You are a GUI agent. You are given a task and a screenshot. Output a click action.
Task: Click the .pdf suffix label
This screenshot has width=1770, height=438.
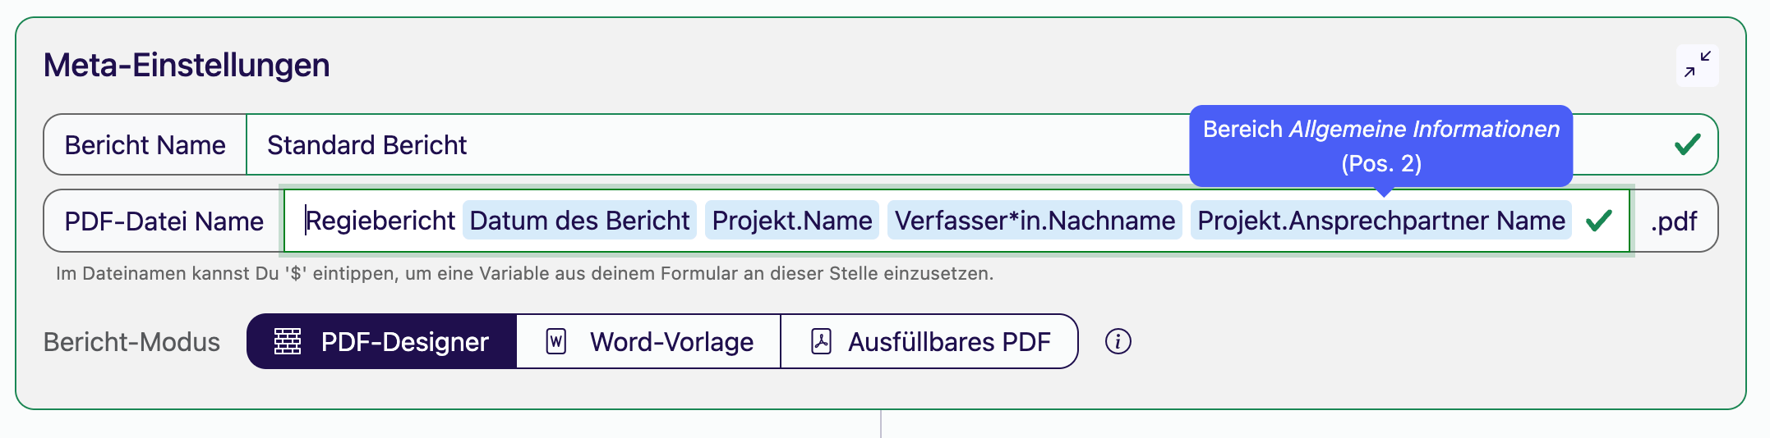coord(1674,221)
